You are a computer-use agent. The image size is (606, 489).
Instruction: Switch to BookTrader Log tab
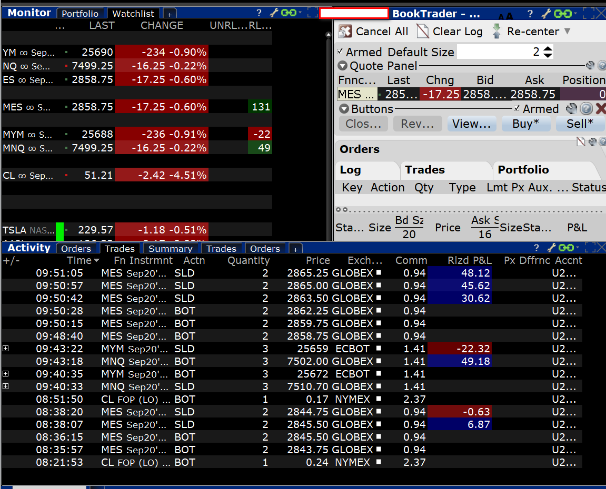click(x=366, y=170)
